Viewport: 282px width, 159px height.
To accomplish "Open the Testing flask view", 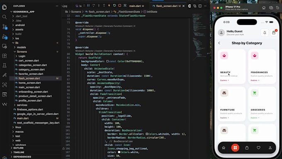I will click(x=4, y=65).
